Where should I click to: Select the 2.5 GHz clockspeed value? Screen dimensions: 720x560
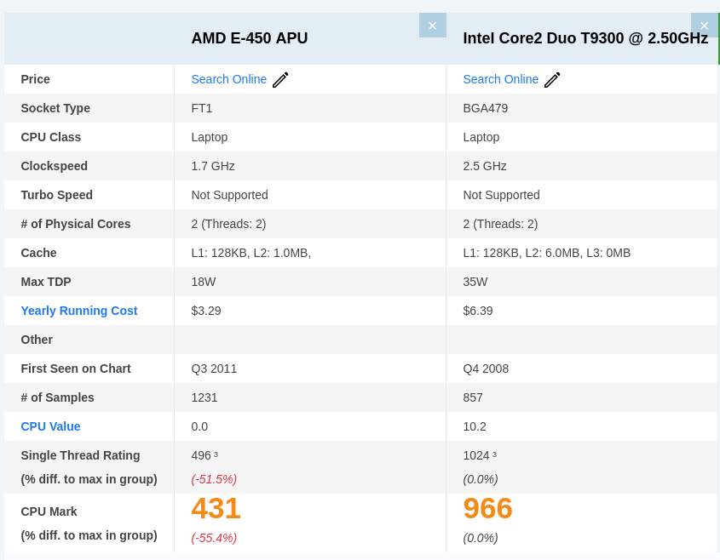pos(485,166)
